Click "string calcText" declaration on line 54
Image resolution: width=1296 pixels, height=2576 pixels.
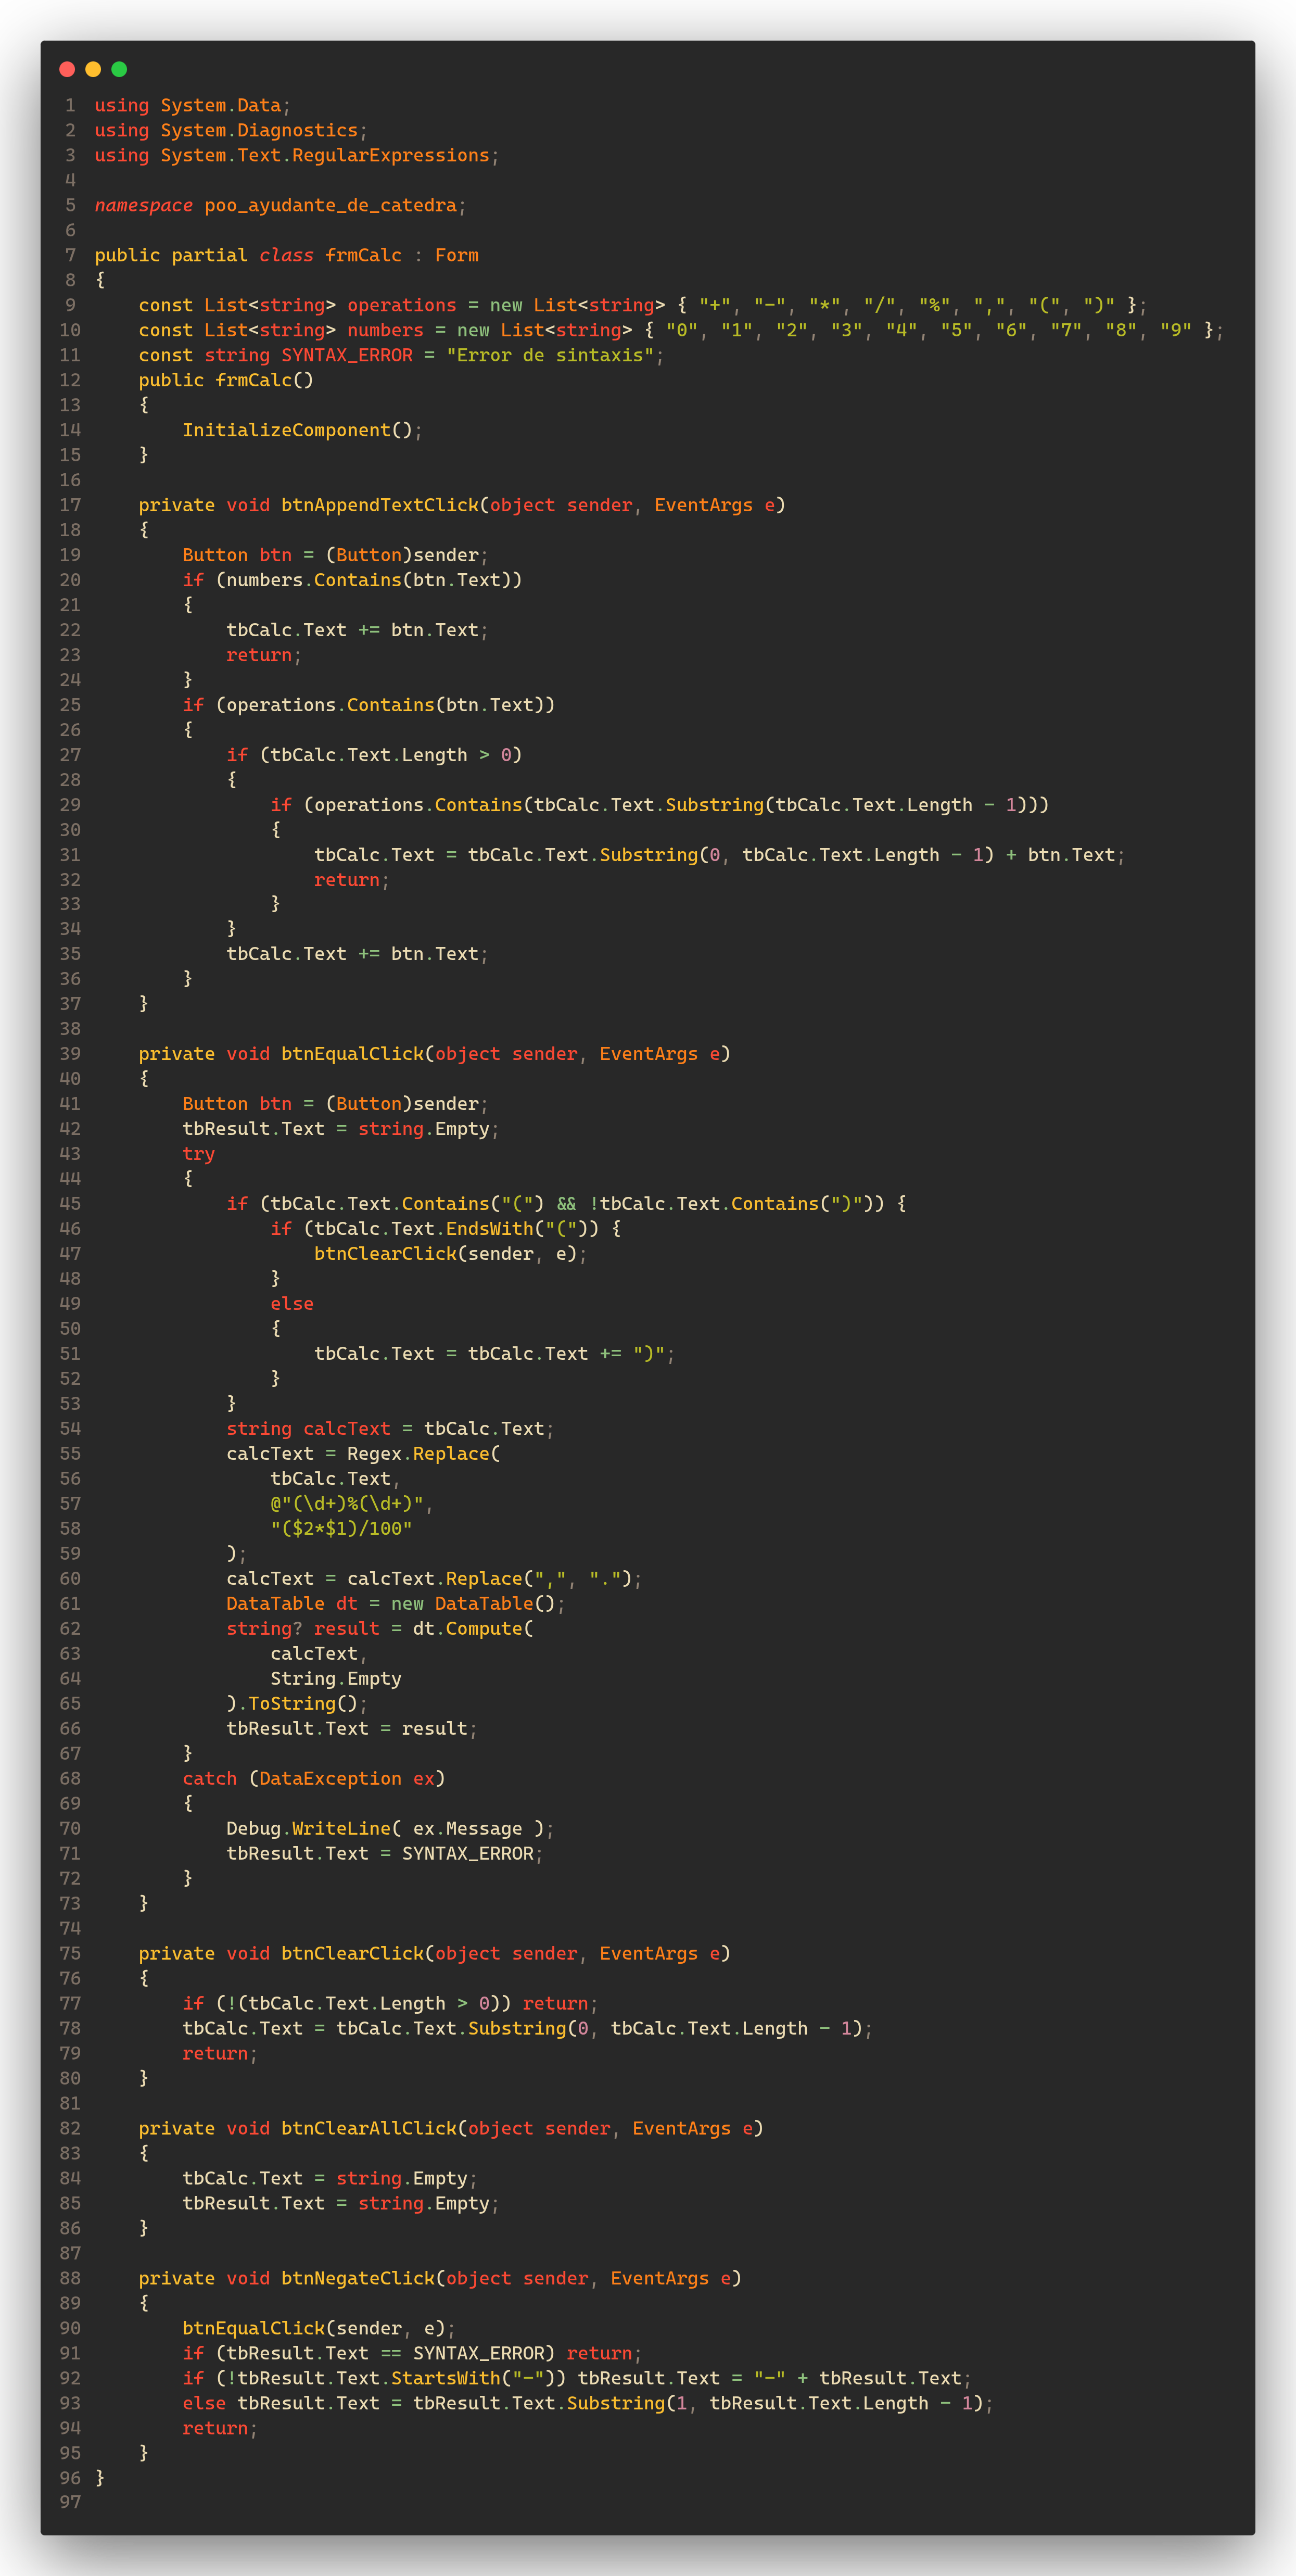tap(308, 1429)
